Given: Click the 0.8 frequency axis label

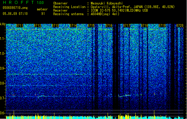Looking at the screenshot, I should tap(3, 83).
